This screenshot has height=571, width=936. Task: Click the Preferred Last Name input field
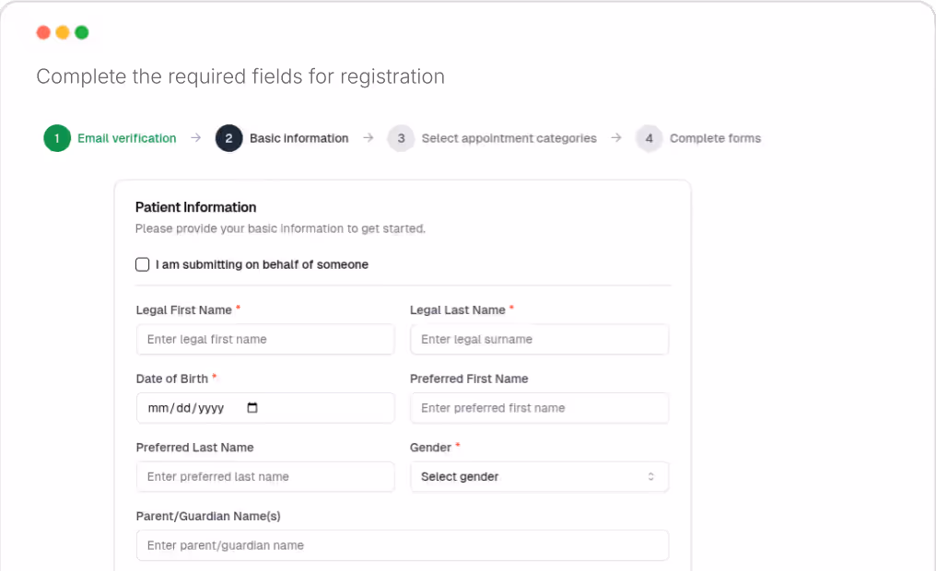tap(265, 476)
